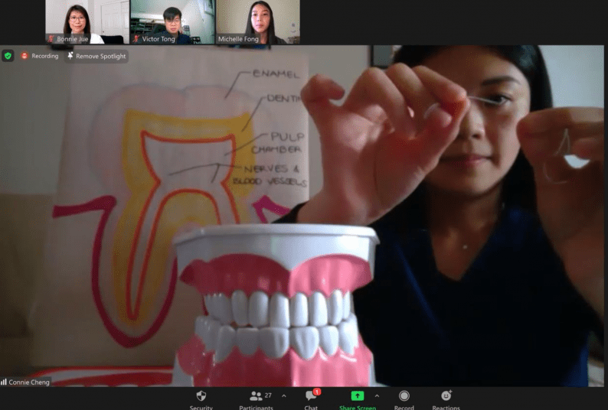Open the Participants panel
608x410 pixels.
256,400
